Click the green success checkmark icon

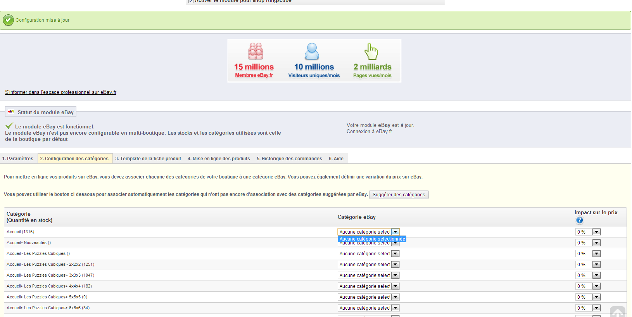[8, 20]
